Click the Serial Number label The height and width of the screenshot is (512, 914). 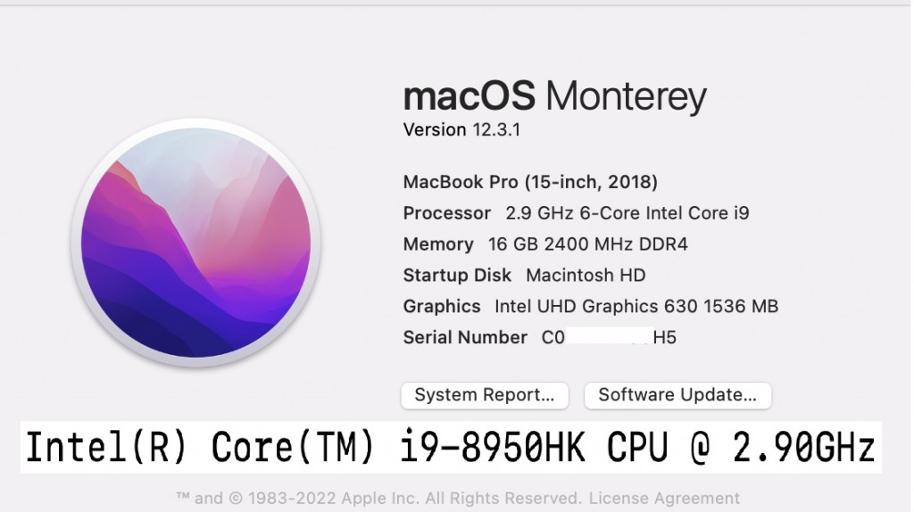(464, 337)
